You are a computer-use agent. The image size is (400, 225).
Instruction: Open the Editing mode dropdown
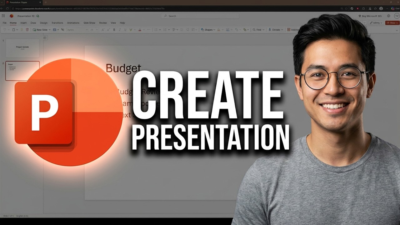[x=376, y=23]
